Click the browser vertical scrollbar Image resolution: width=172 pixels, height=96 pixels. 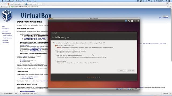tap(171, 35)
